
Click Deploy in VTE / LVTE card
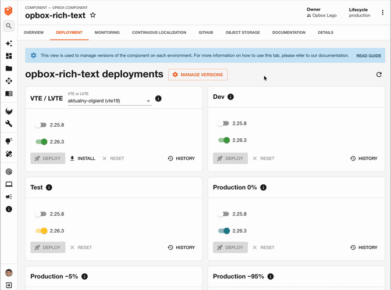coord(48,159)
